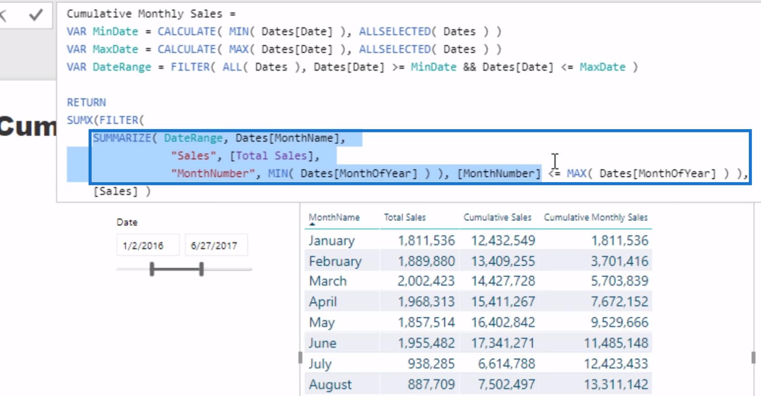This screenshot has height=396, width=761.
Task: Click the 9,529,666 Cumulative Monthly Sales cell
Action: point(620,323)
